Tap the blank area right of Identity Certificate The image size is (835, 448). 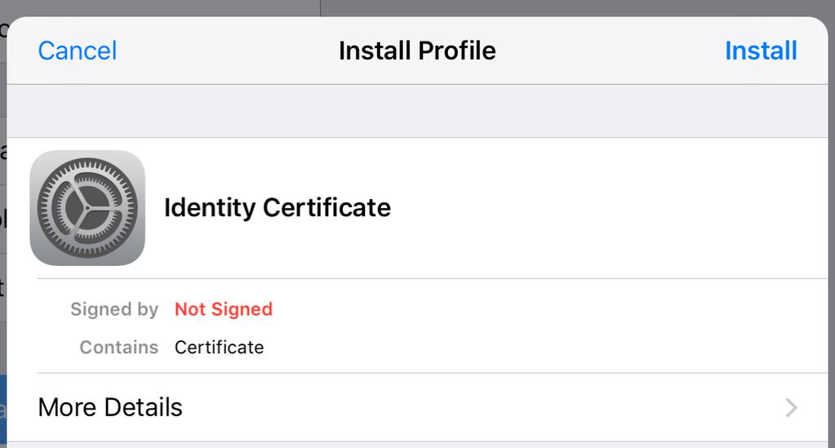[607, 208]
